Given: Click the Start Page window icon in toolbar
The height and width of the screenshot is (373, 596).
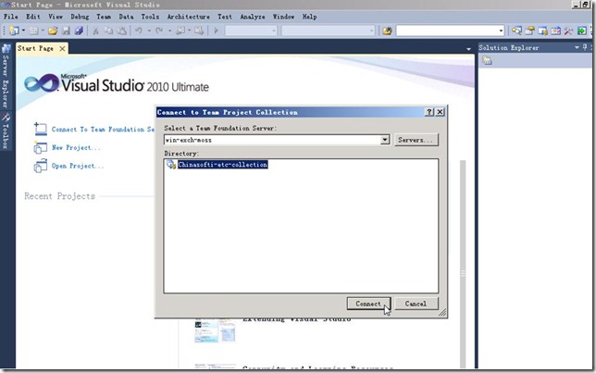Looking at the screenshot, I should point(555,31).
